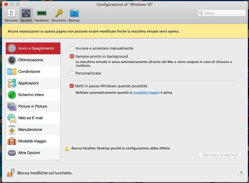Click the Ottimizzazione gauge icon
The height and width of the screenshot is (183, 249).
pyautogui.click(x=12, y=60)
